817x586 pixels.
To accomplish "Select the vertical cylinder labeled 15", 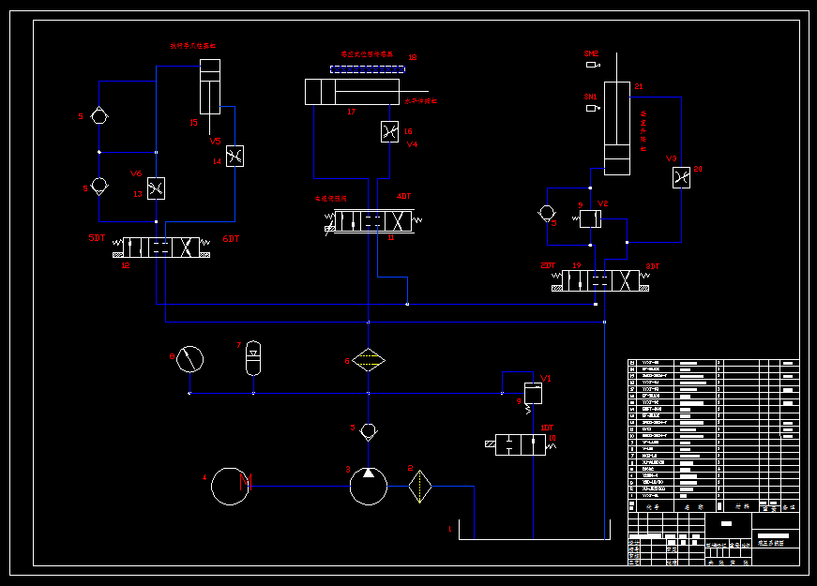I will click(x=210, y=86).
